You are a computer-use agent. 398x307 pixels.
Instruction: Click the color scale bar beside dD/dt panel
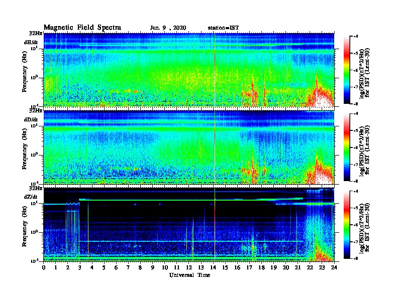pyautogui.click(x=347, y=147)
